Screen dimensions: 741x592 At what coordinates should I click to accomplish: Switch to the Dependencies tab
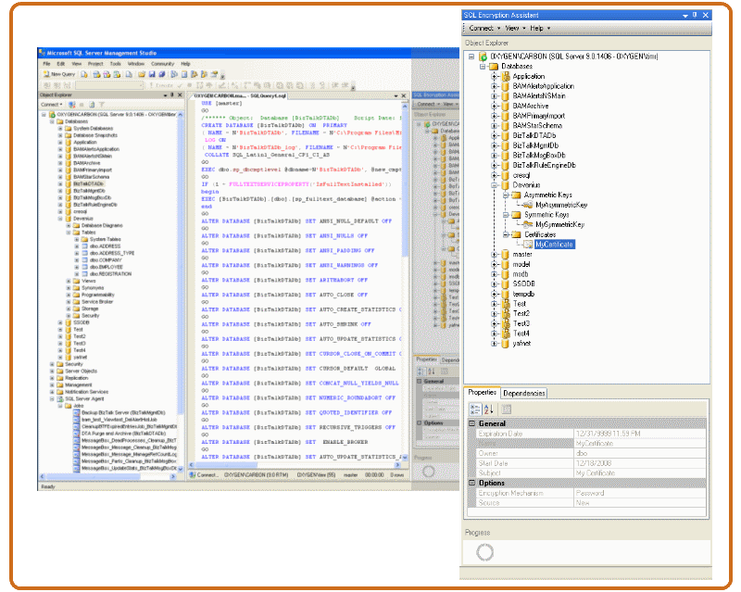523,394
